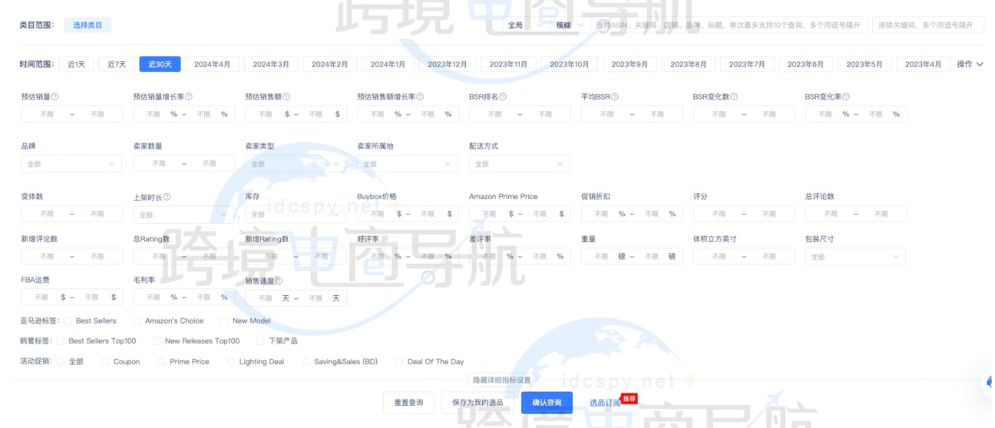Click the 确认查询 button
This screenshot has width=995, height=428.
click(546, 402)
